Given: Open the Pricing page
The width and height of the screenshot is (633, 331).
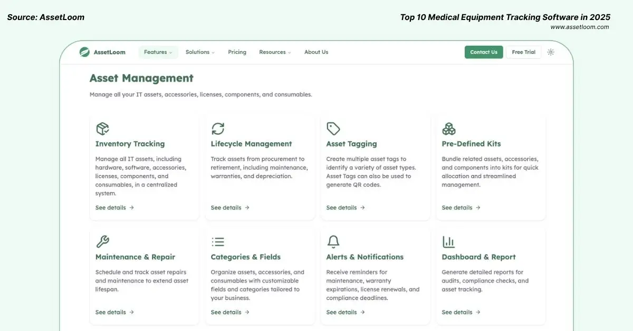Looking at the screenshot, I should pyautogui.click(x=237, y=52).
